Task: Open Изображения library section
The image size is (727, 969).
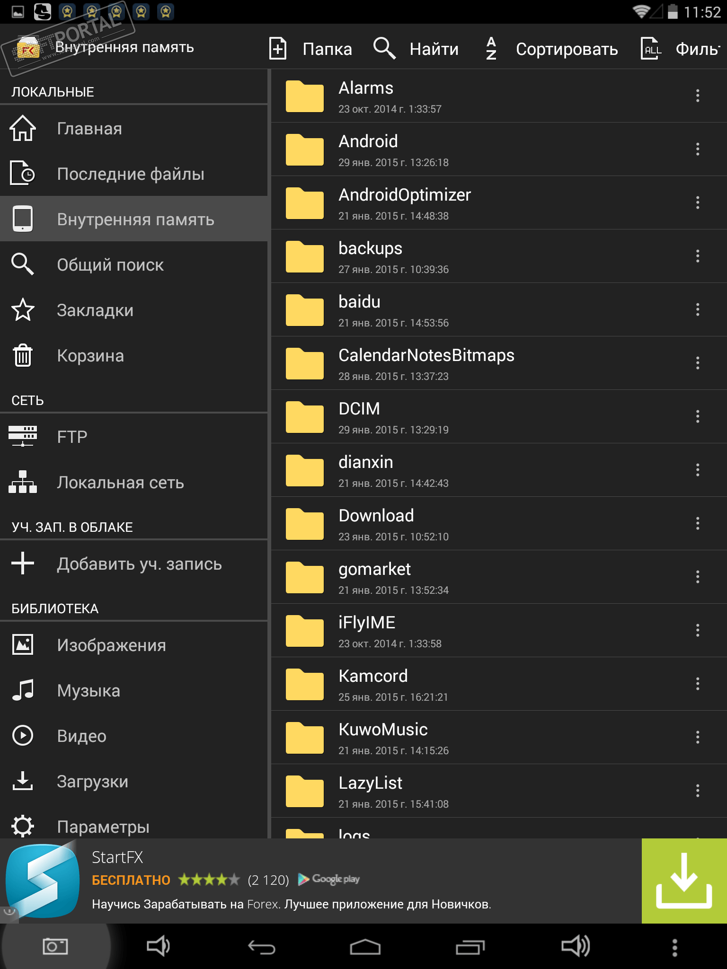Action: (x=111, y=645)
